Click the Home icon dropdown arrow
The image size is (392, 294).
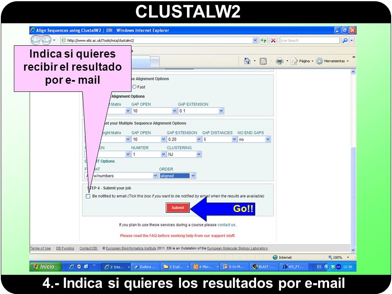click(255, 61)
